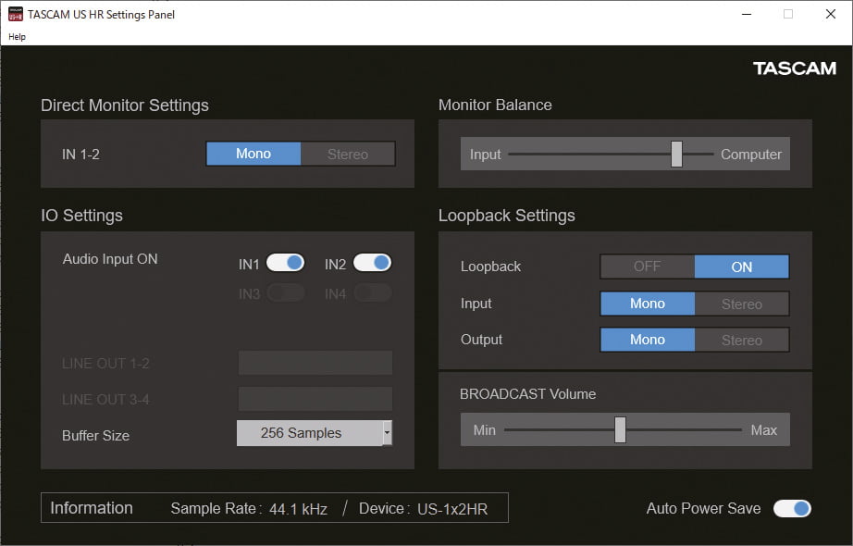Toggle the Auto Power Save switch
Image resolution: width=853 pixels, height=546 pixels.
coord(792,508)
